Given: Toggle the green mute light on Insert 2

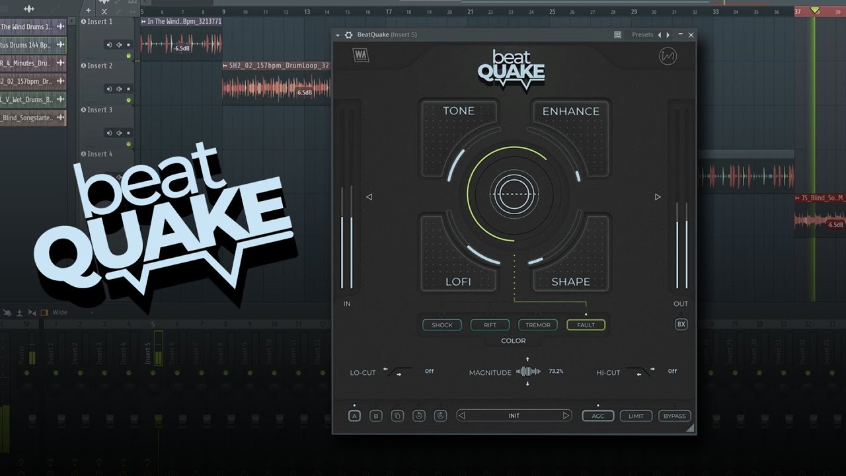Looking at the screenshot, I should [129, 100].
